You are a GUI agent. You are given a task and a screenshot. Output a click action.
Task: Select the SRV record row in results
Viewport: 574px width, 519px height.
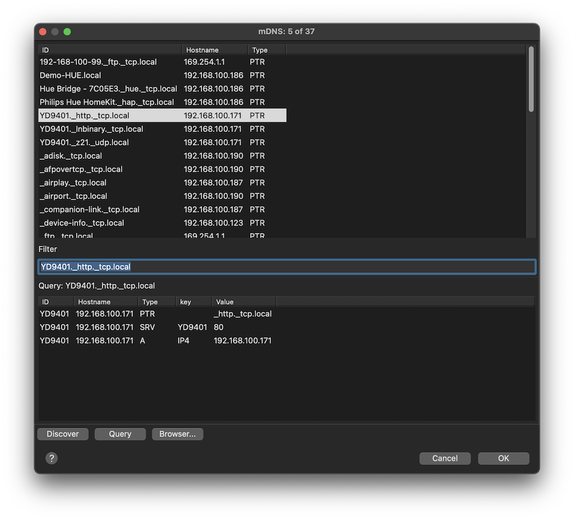155,327
